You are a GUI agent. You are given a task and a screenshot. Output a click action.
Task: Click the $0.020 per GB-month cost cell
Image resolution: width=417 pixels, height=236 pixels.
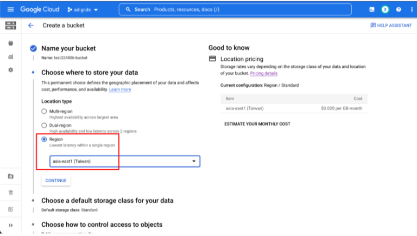tap(342, 109)
